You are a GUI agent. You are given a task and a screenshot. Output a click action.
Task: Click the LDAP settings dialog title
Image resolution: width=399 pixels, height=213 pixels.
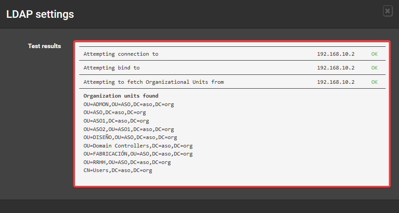click(x=40, y=14)
